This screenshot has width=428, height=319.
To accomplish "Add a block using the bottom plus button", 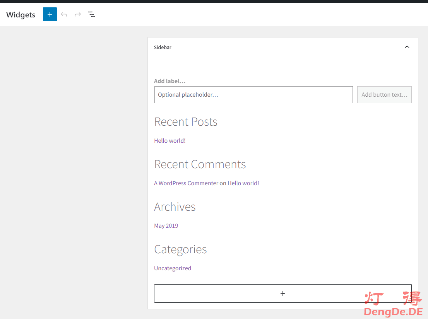I will pyautogui.click(x=282, y=293).
